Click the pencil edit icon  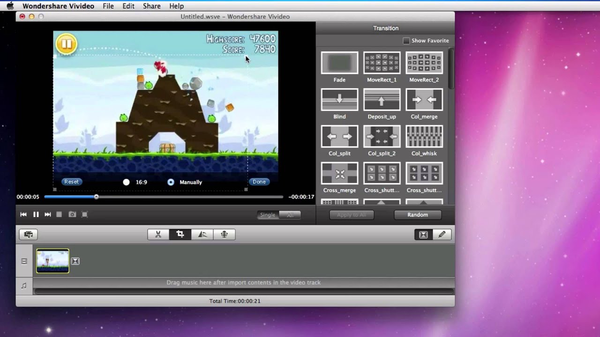click(442, 234)
